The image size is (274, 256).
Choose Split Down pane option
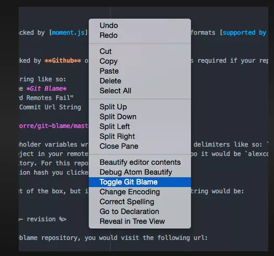click(x=140, y=117)
